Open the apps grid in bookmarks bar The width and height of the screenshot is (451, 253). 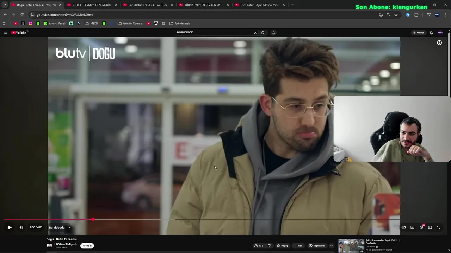click(x=5, y=24)
